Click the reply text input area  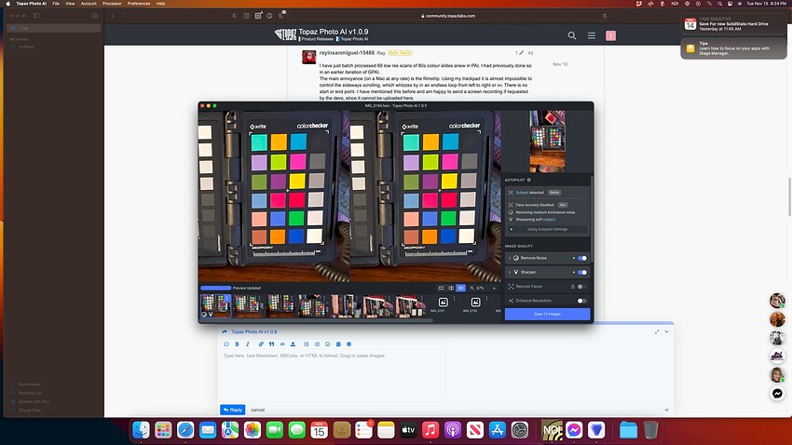[333, 376]
